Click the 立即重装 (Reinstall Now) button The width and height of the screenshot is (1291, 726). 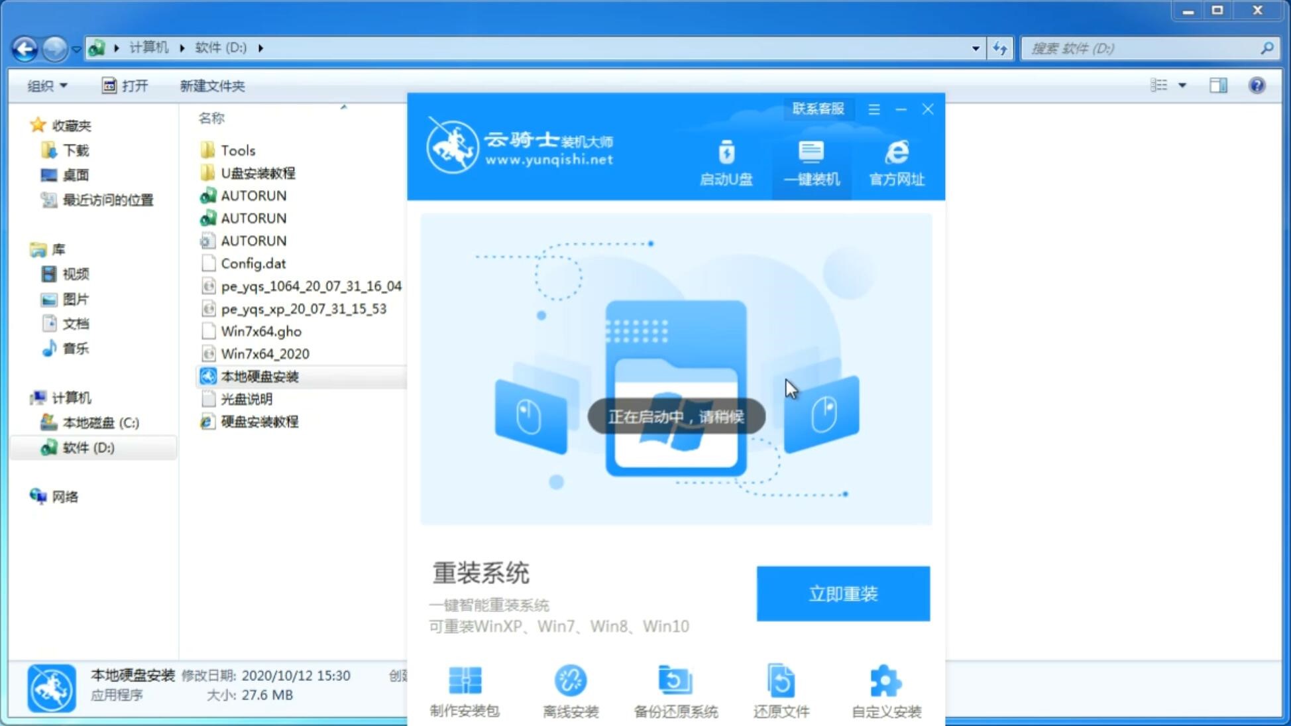pyautogui.click(x=843, y=593)
